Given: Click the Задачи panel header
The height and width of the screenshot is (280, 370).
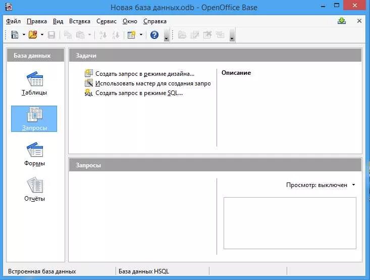Looking at the screenshot, I should click(x=215, y=55).
